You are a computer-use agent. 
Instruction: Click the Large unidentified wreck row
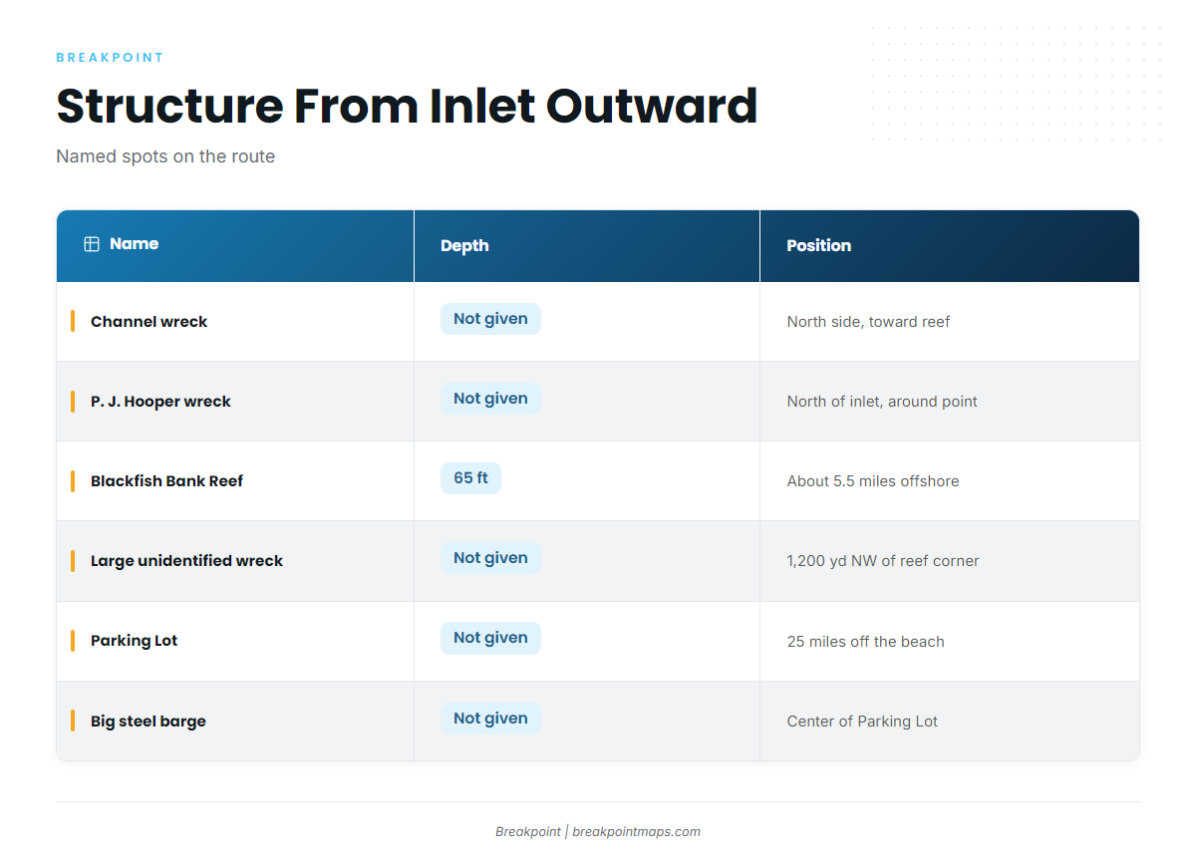click(x=598, y=561)
